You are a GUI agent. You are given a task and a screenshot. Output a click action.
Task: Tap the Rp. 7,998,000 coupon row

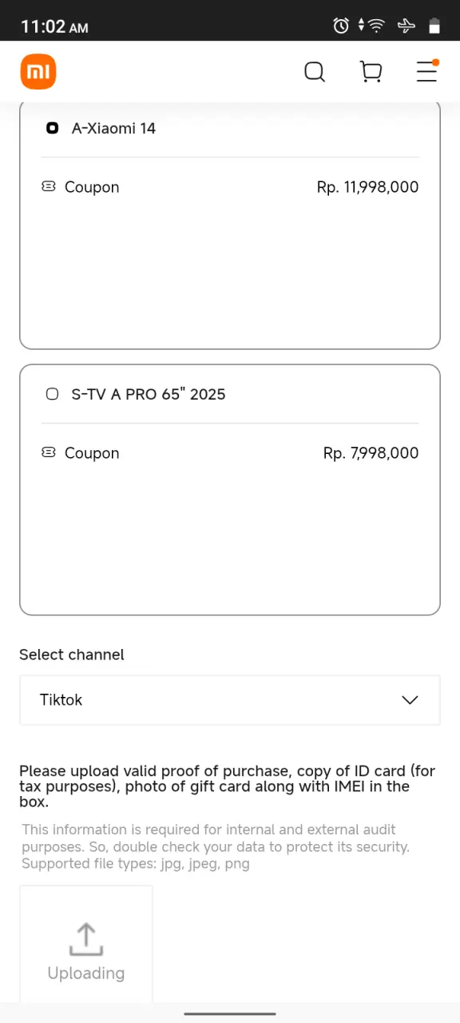pyautogui.click(x=230, y=453)
